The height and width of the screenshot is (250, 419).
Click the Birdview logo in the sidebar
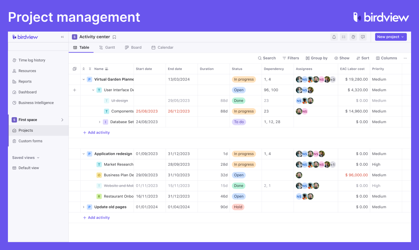(x=25, y=37)
